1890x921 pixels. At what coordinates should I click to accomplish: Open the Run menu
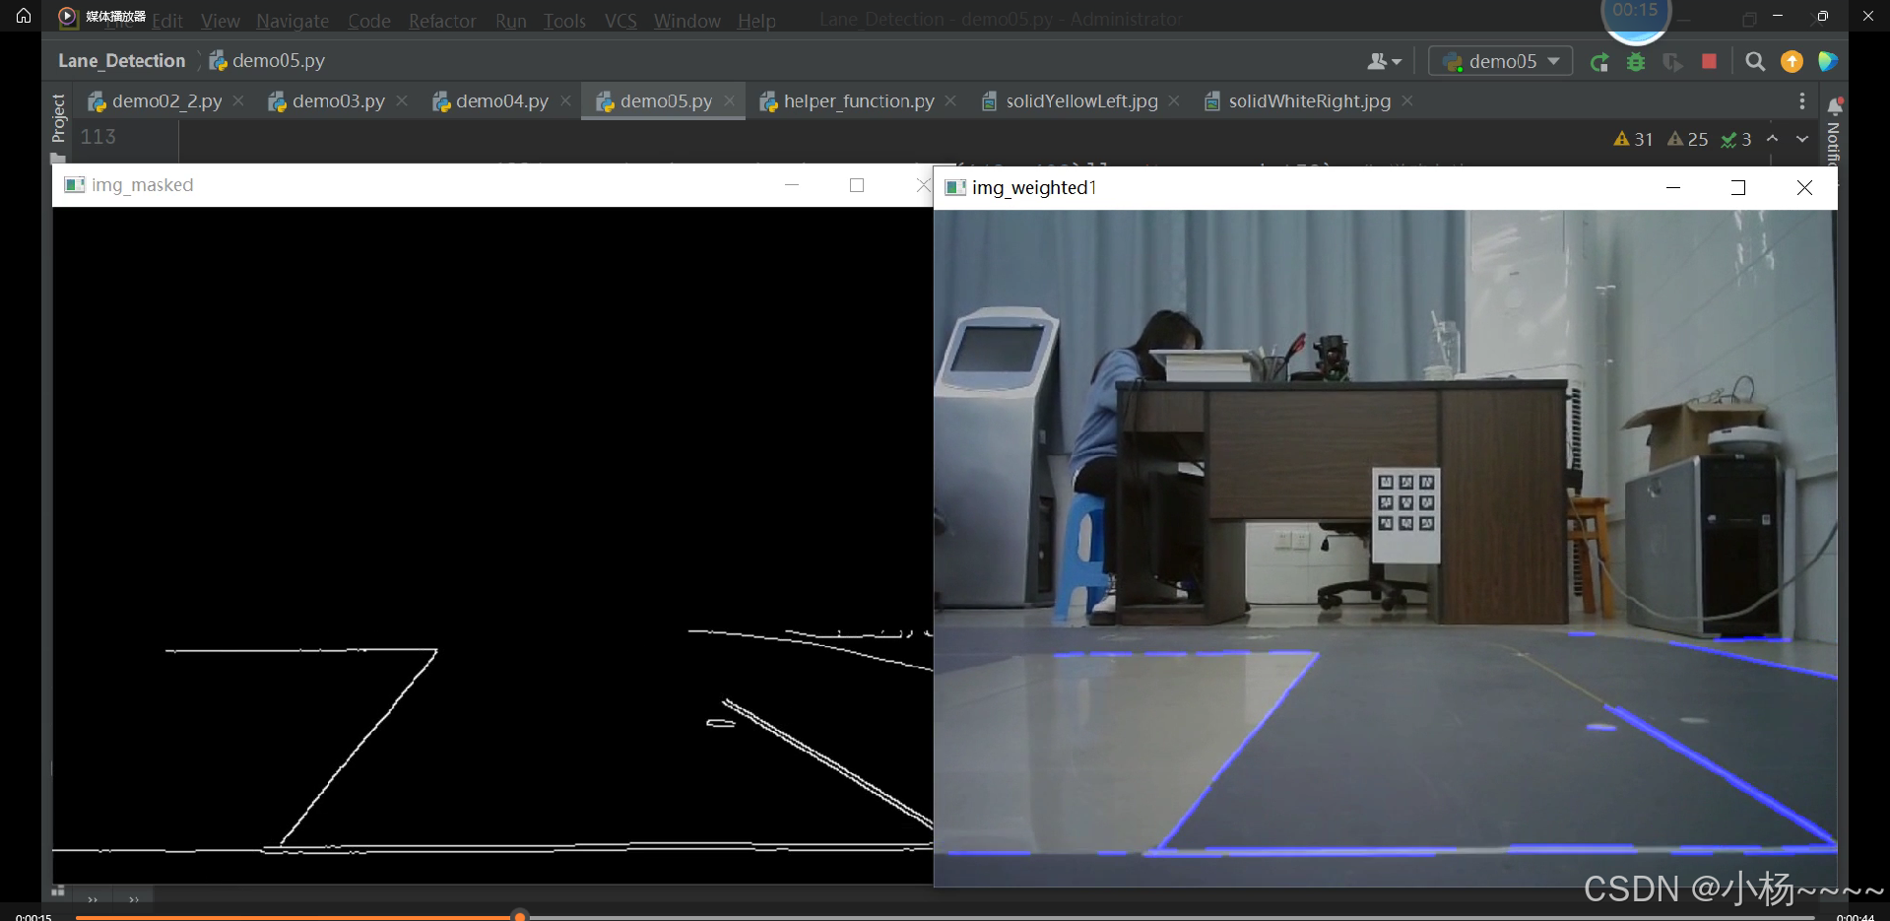tap(510, 21)
